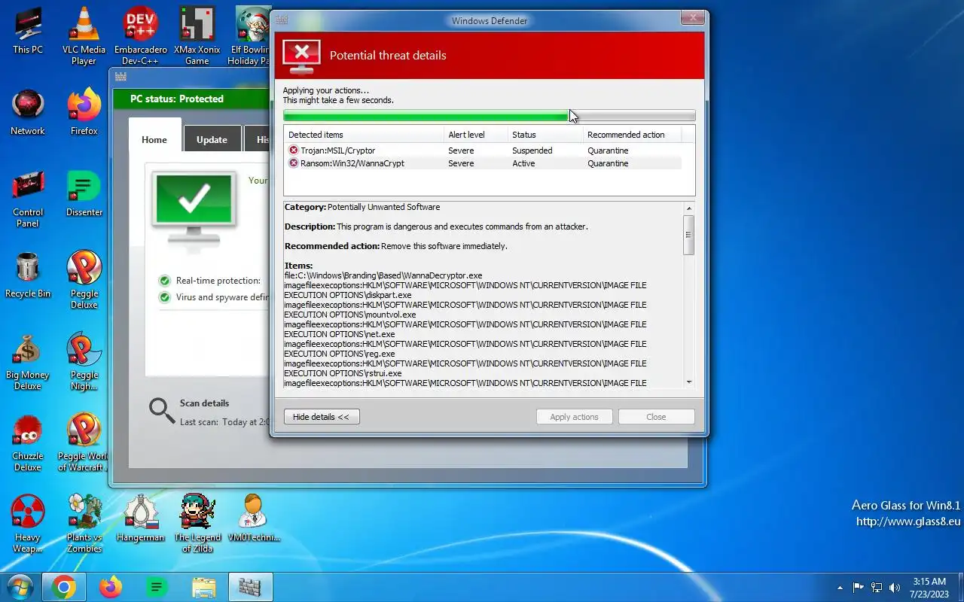Open volume speaker tray icon

pos(895,588)
